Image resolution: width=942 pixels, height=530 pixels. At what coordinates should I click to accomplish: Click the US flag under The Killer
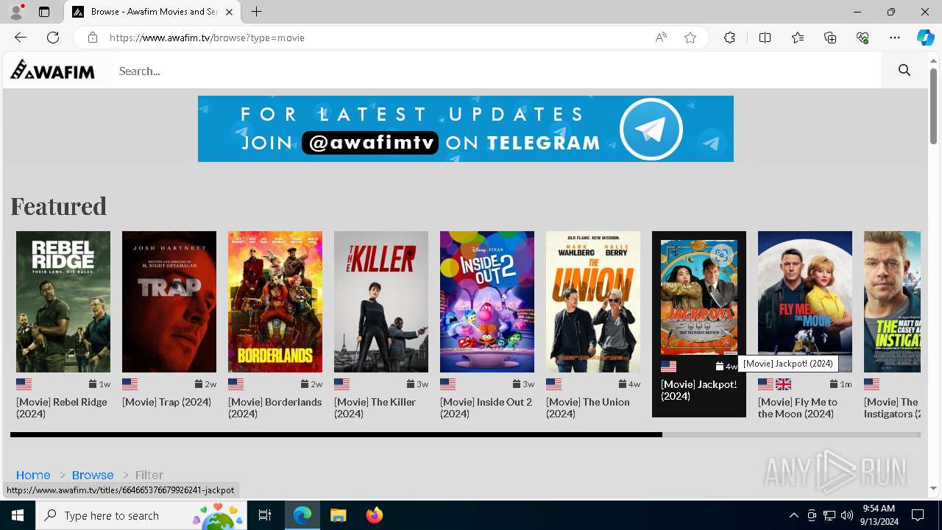click(x=342, y=384)
